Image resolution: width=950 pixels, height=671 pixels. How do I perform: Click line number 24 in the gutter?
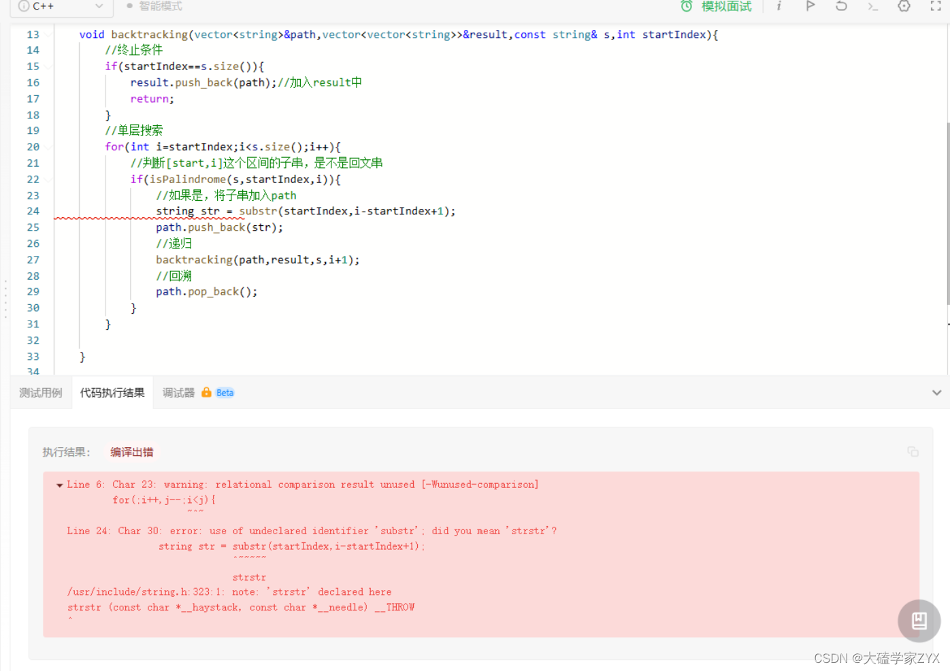(33, 211)
